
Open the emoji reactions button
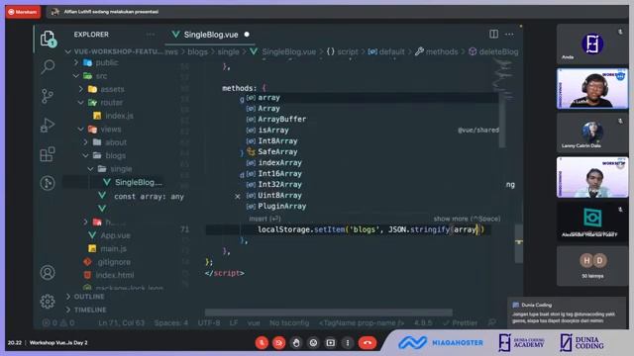click(313, 343)
